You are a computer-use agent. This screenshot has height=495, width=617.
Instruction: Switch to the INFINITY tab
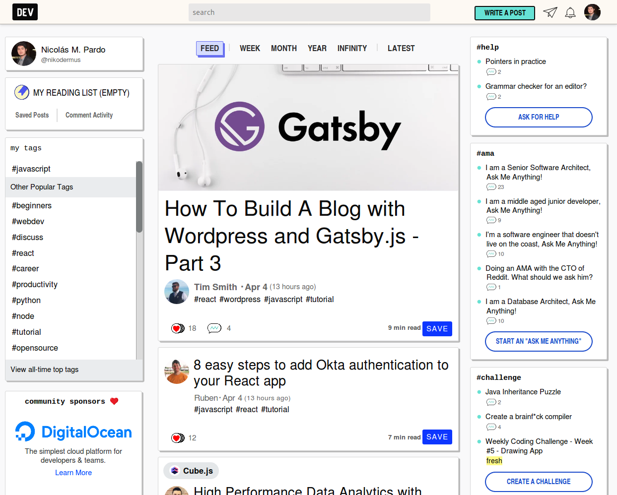point(352,48)
